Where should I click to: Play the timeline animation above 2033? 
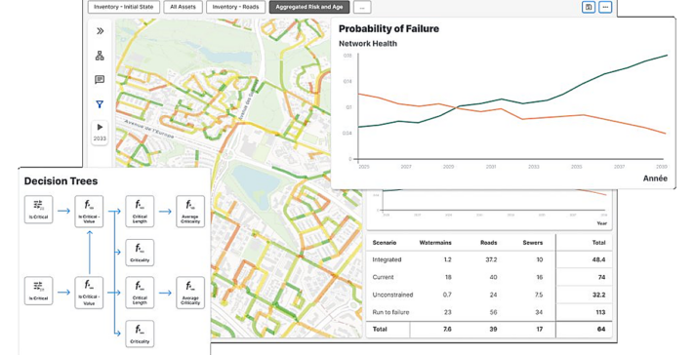click(x=100, y=127)
